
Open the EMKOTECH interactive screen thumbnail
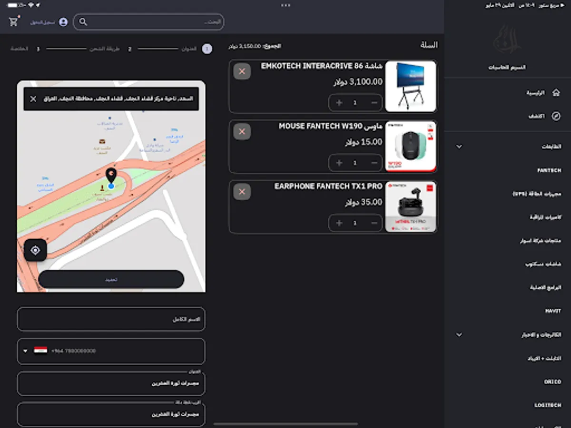(x=411, y=86)
